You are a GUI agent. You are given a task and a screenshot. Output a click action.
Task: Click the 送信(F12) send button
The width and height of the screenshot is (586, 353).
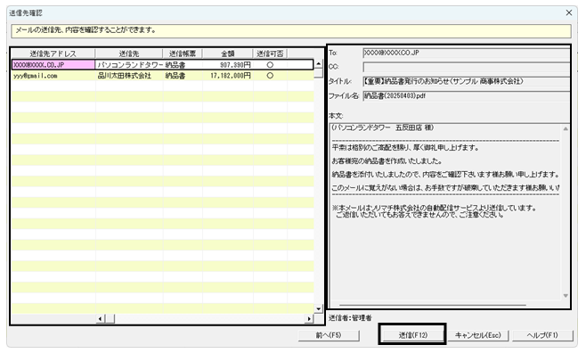coord(412,335)
